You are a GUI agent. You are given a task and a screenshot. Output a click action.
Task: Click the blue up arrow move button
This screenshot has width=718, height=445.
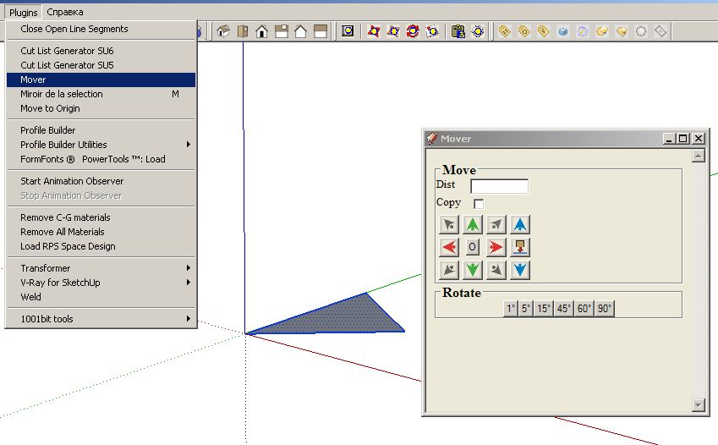[x=520, y=225]
